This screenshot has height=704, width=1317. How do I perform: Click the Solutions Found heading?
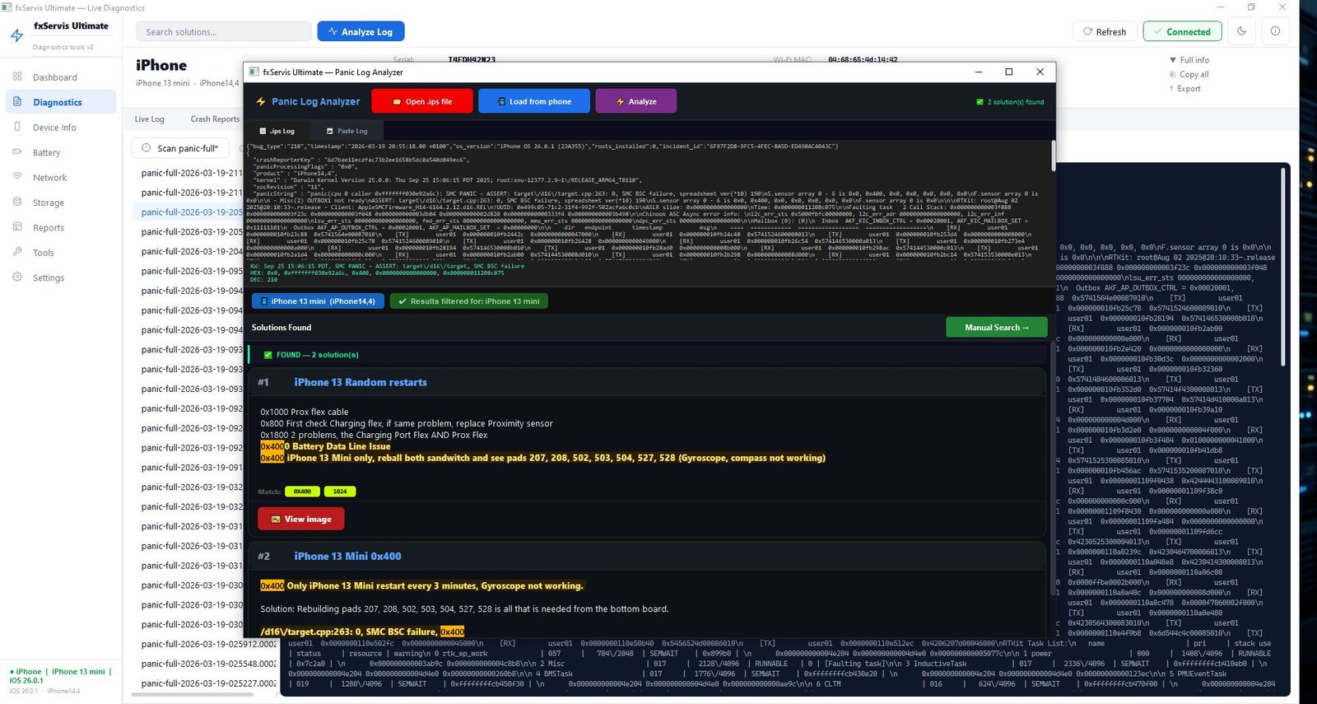282,328
